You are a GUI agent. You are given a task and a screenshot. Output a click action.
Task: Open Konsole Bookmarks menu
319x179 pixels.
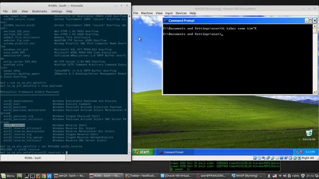pos(39,11)
